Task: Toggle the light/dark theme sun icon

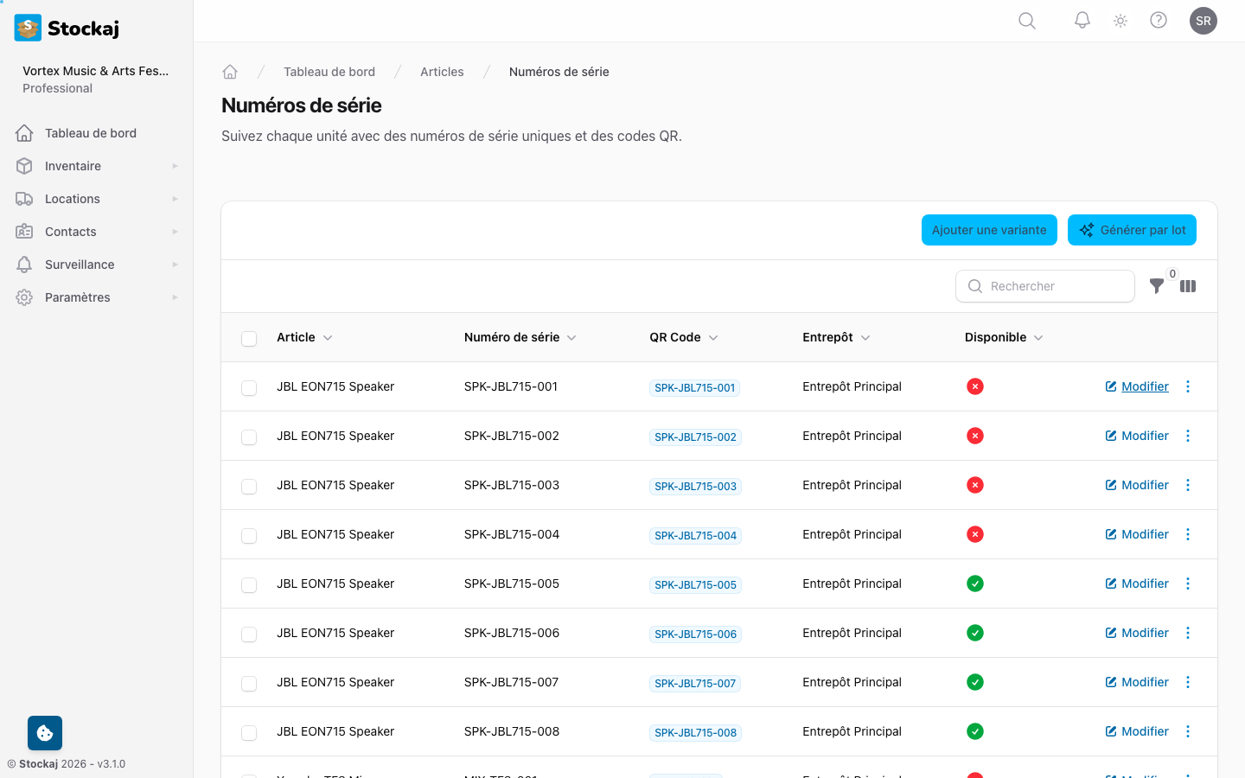Action: (x=1120, y=21)
